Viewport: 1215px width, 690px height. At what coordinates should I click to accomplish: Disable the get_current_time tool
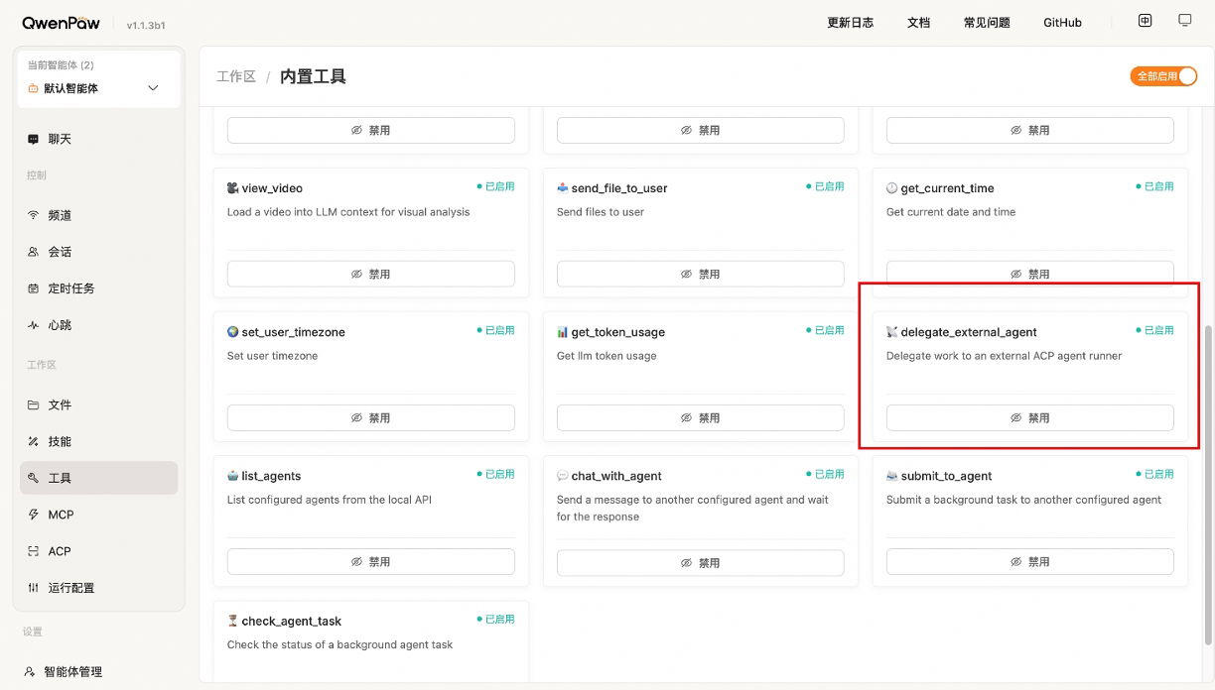1030,274
